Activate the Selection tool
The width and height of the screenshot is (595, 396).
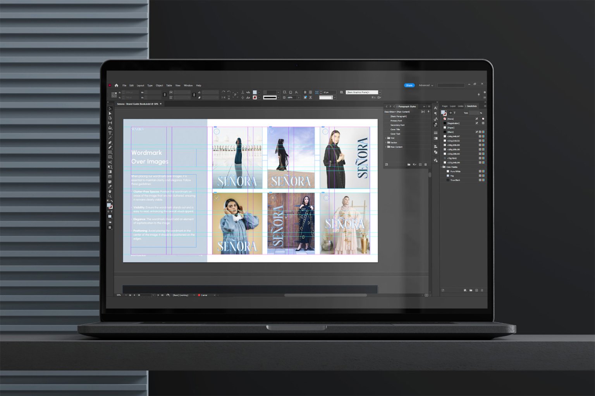110,109
